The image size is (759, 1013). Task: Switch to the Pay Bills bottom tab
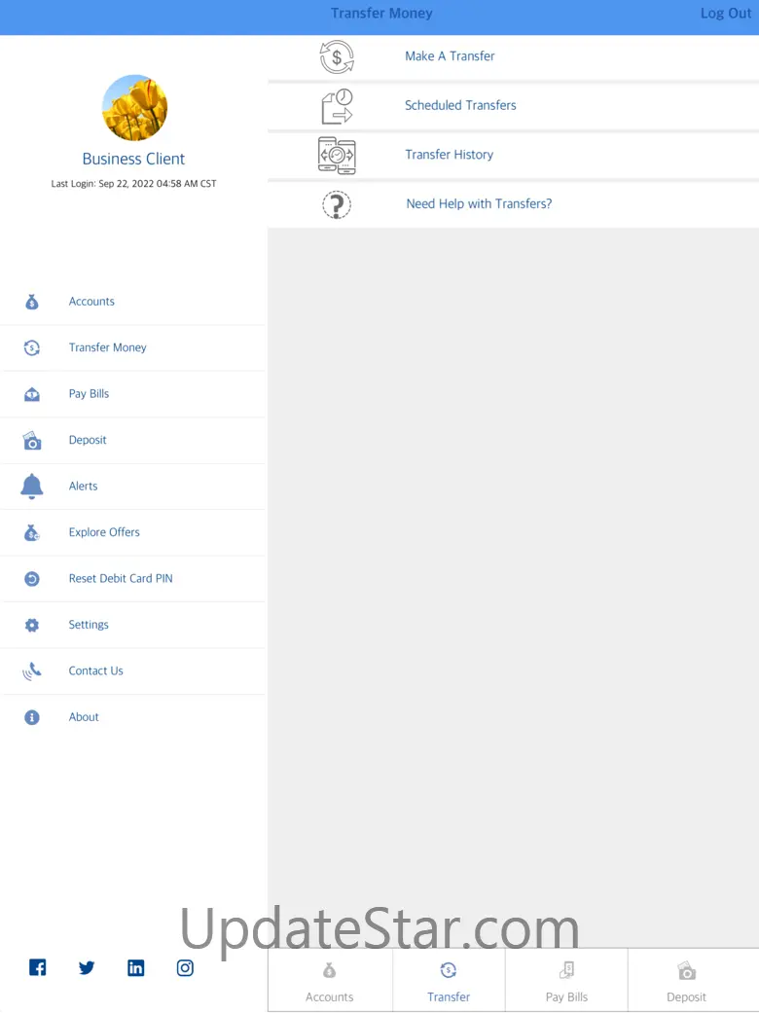pyautogui.click(x=566, y=981)
